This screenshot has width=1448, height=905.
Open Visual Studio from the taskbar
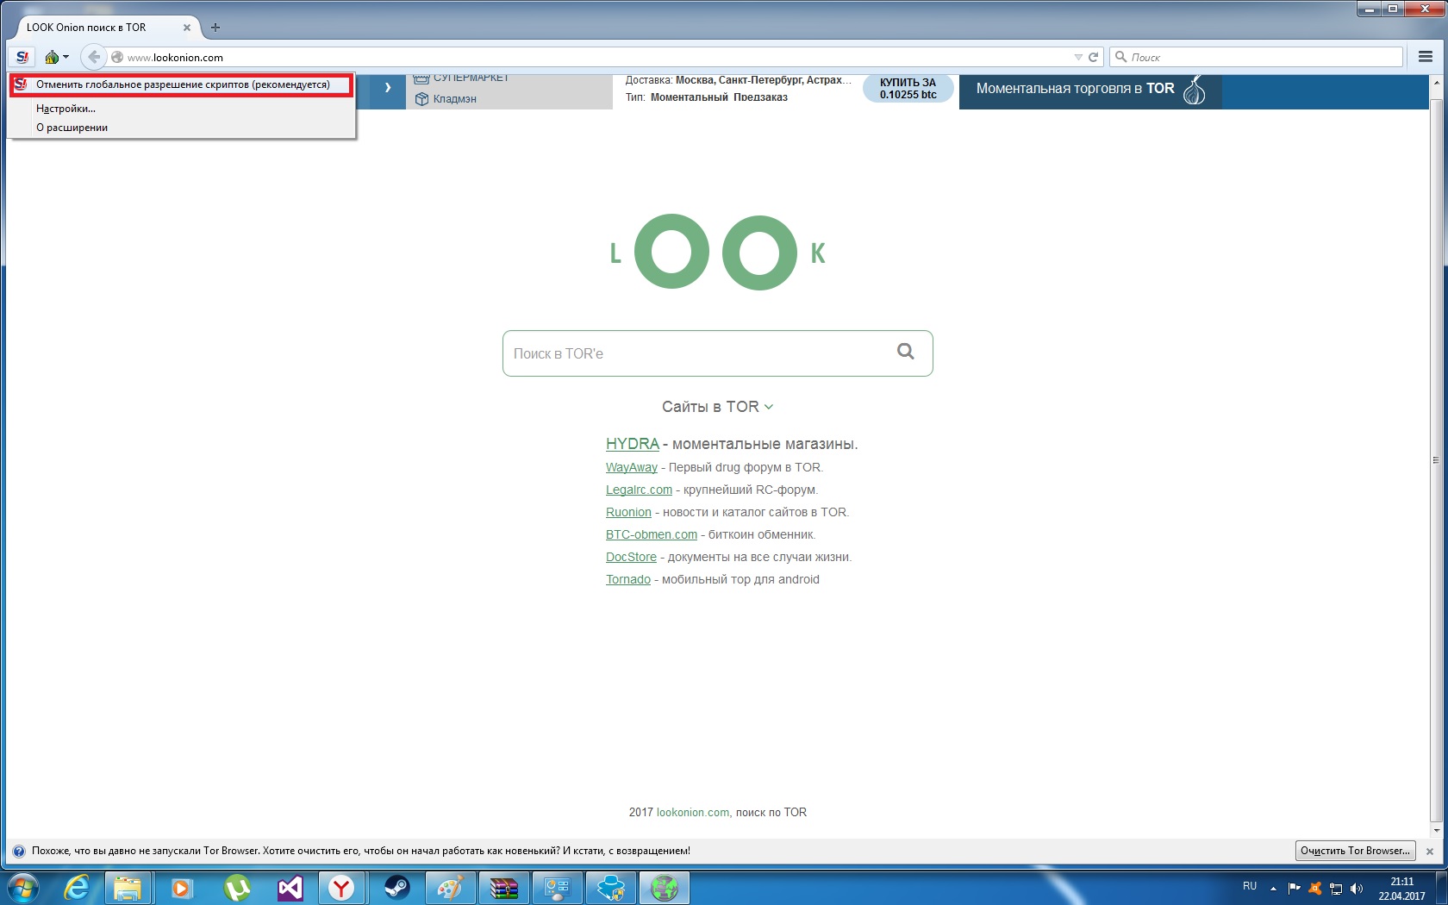[290, 888]
